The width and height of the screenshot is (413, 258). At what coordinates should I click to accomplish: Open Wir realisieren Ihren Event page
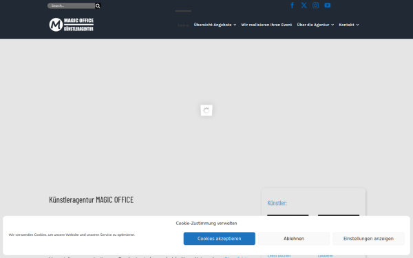(266, 25)
